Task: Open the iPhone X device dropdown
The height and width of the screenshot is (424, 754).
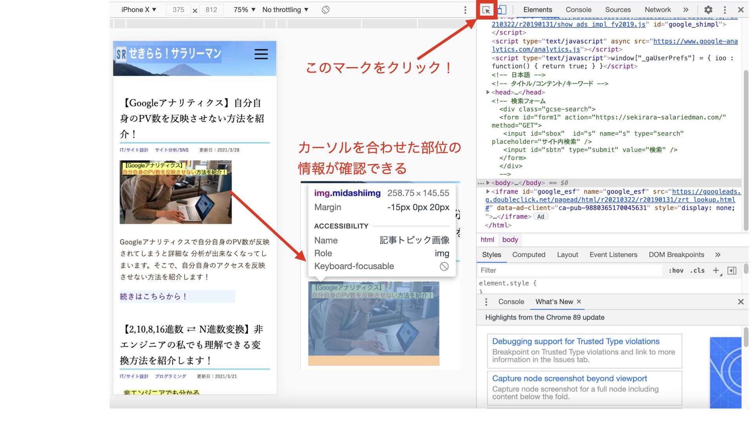Action: pyautogui.click(x=139, y=10)
